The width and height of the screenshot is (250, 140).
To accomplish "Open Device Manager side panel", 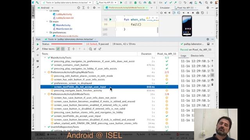I will click(x=217, y=30).
